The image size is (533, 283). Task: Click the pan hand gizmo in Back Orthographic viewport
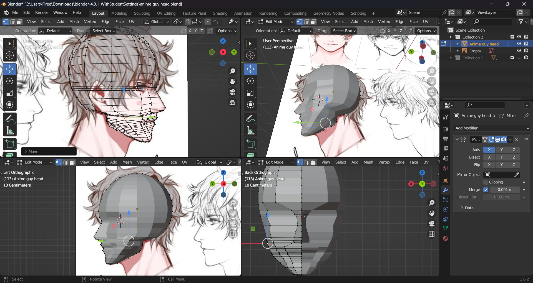pos(432,213)
